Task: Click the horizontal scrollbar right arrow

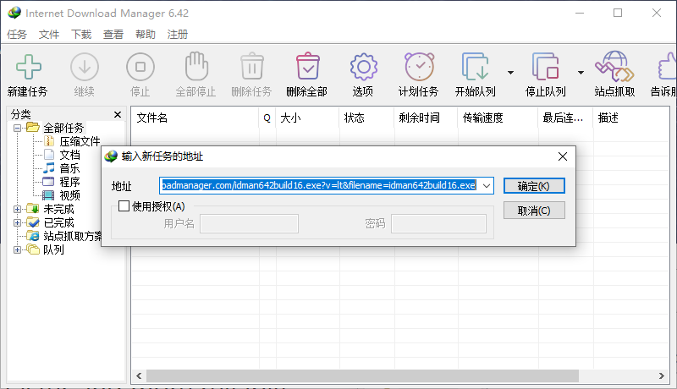Action: 662,376
